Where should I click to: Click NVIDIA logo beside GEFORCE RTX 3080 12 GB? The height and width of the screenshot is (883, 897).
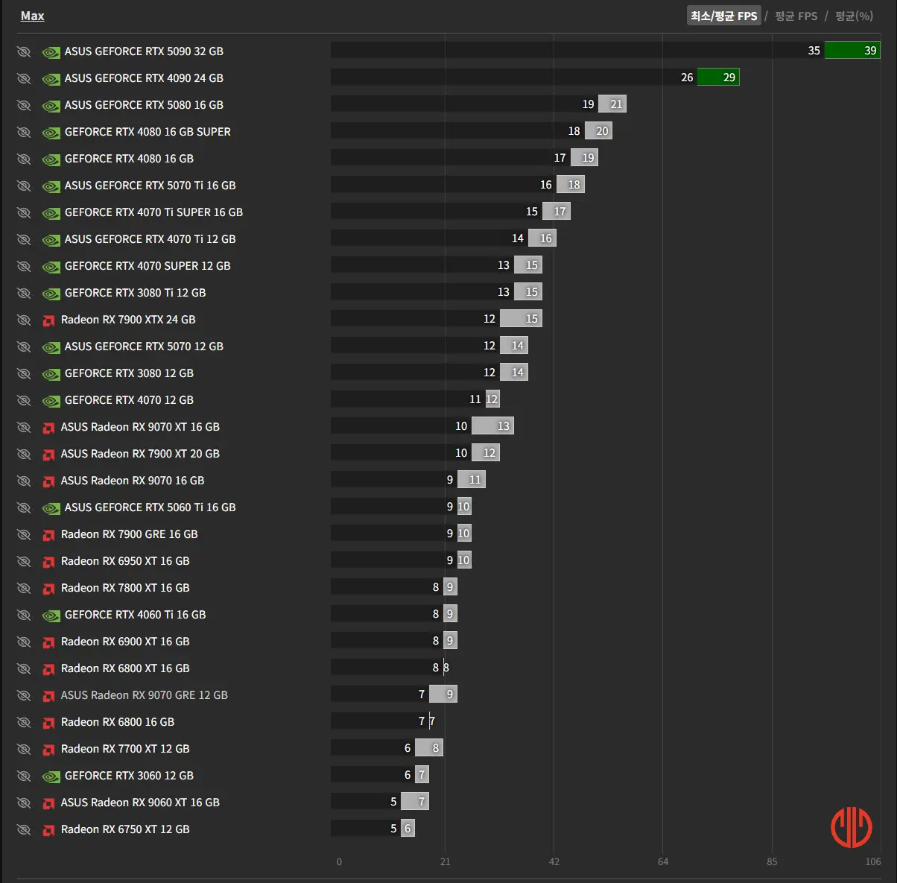(51, 374)
